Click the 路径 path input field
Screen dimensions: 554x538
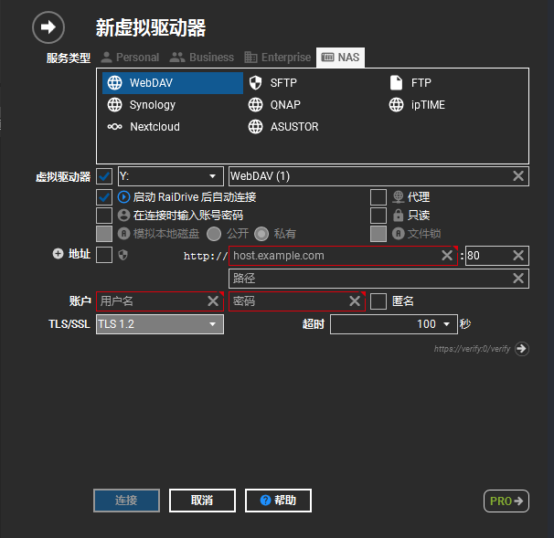click(x=378, y=279)
